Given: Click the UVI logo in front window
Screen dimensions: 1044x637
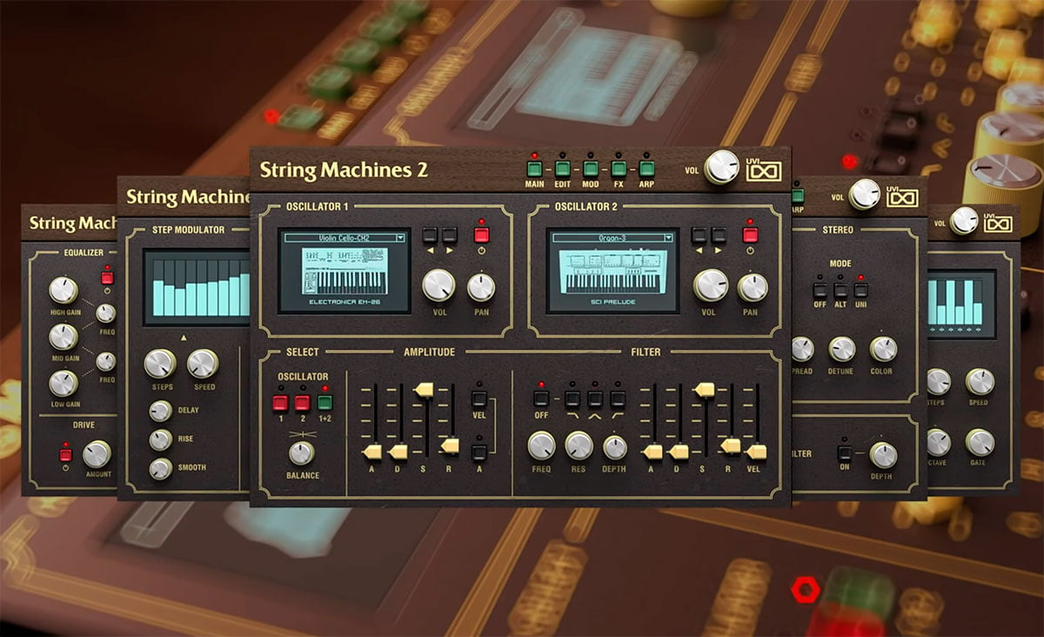Looking at the screenshot, I should [x=763, y=170].
